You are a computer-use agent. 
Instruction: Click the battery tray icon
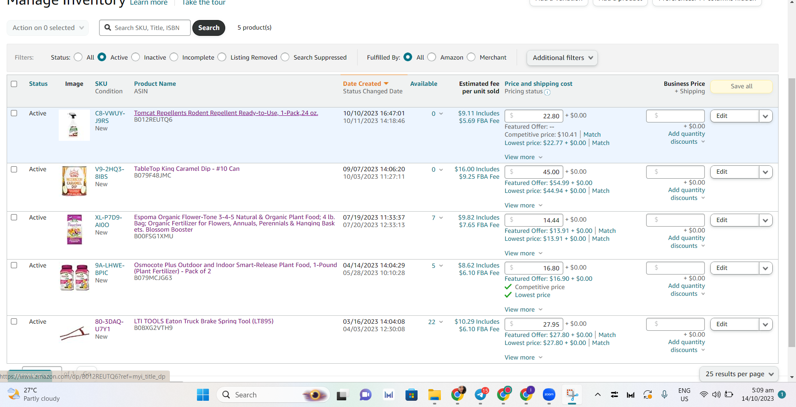coord(729,395)
